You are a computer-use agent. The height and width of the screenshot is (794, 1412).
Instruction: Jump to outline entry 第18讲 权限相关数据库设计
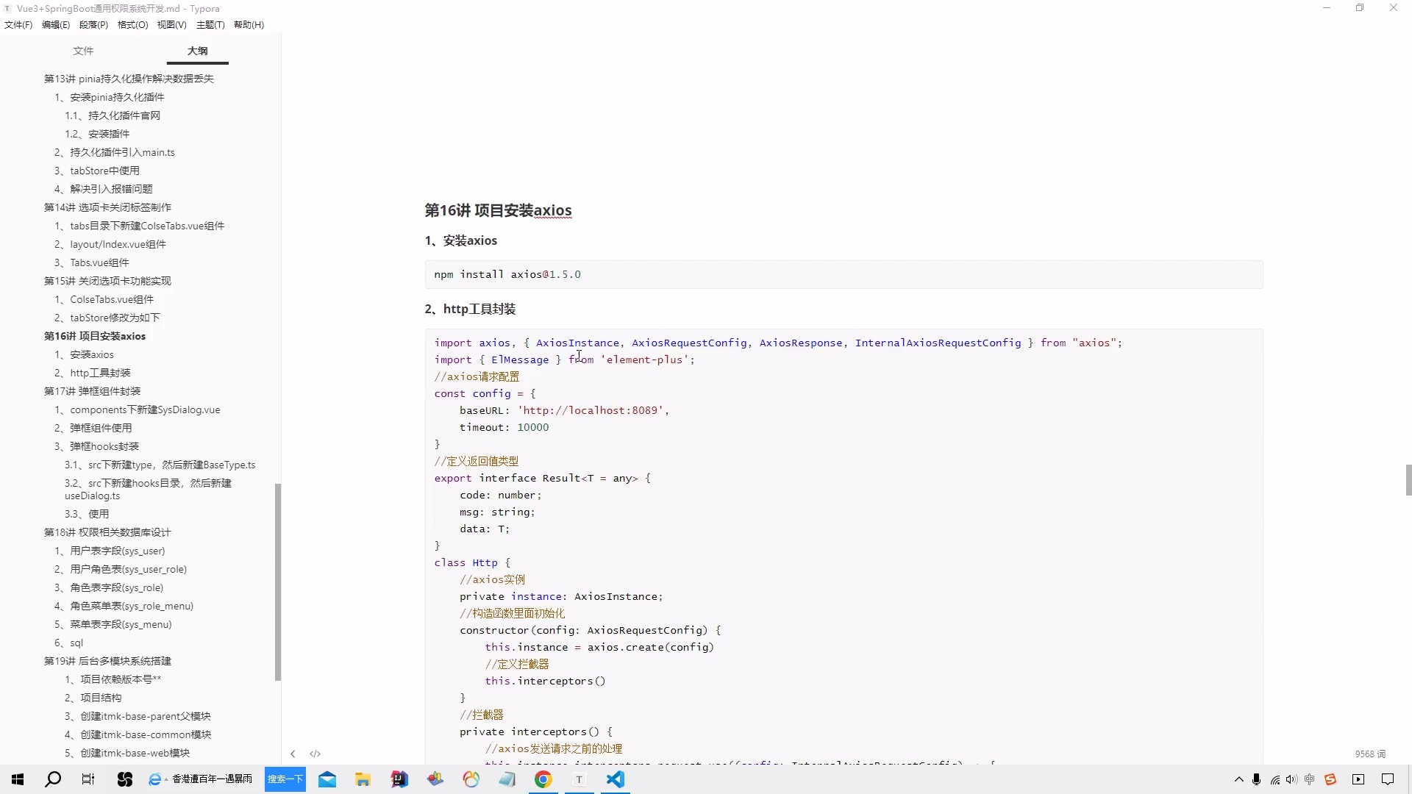coord(106,532)
